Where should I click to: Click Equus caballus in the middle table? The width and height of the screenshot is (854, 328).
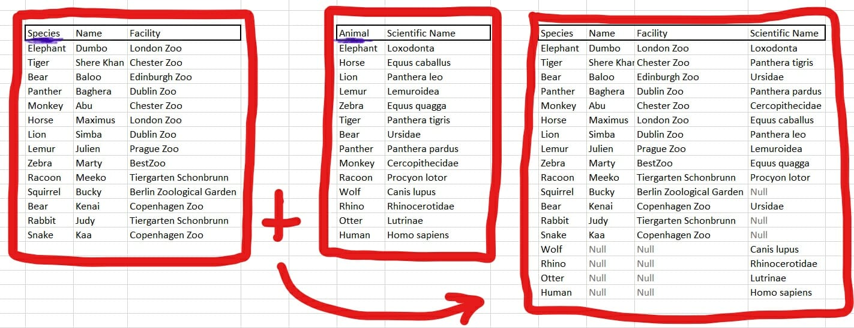[x=418, y=63]
